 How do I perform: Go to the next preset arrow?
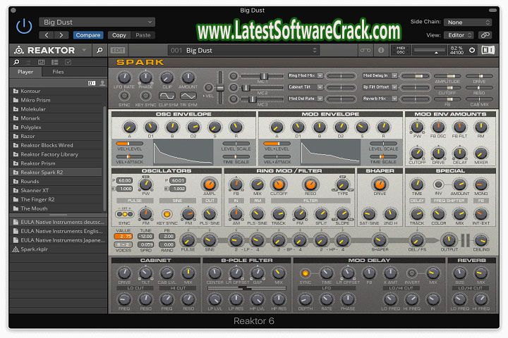61,35
